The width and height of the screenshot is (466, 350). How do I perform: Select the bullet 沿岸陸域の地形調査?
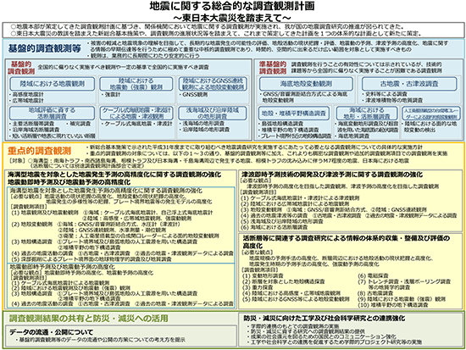pyautogui.click(x=204, y=130)
